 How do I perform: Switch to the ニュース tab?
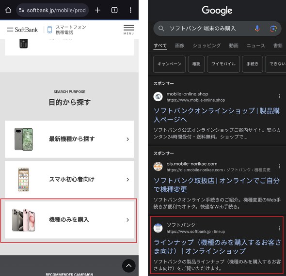tap(256, 46)
